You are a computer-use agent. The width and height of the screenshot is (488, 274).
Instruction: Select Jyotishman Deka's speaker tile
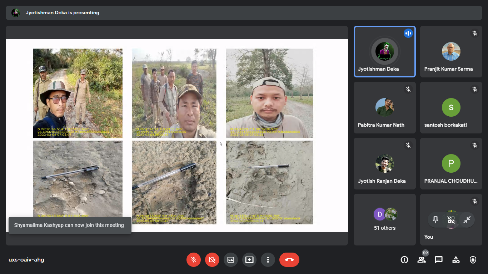tap(385, 51)
